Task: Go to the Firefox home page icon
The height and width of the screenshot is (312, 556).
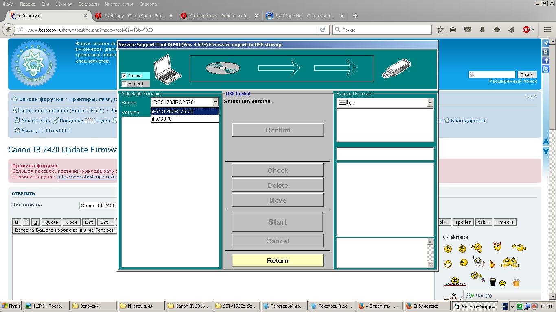Action: [x=497, y=30]
